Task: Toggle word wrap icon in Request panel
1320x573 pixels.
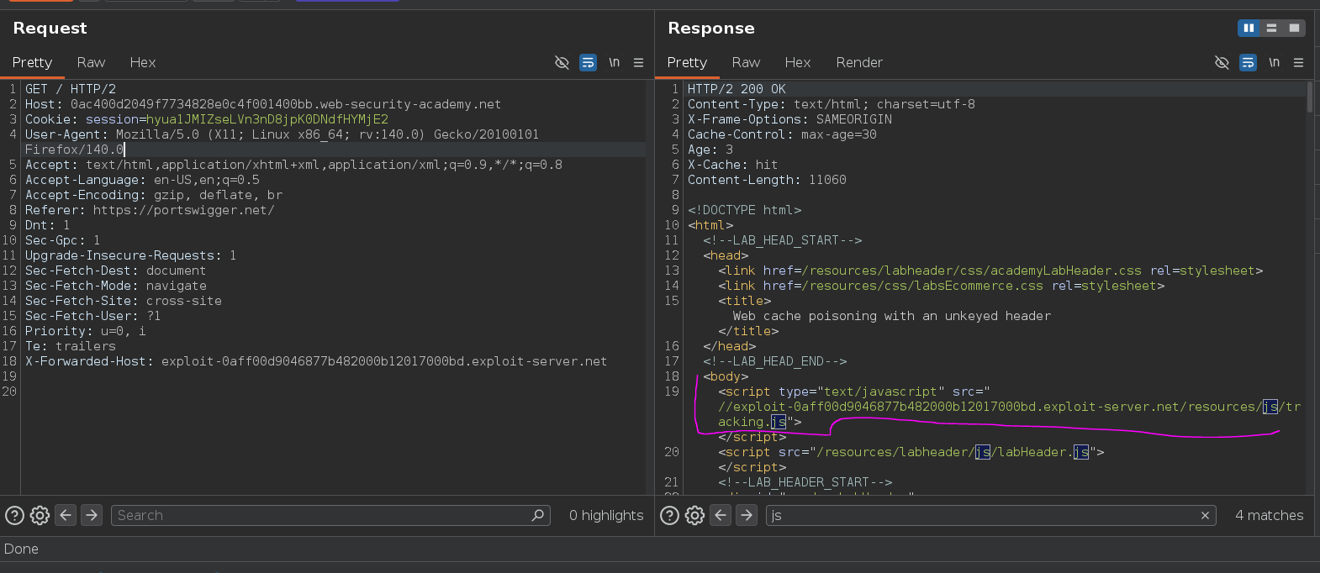Action: click(588, 62)
